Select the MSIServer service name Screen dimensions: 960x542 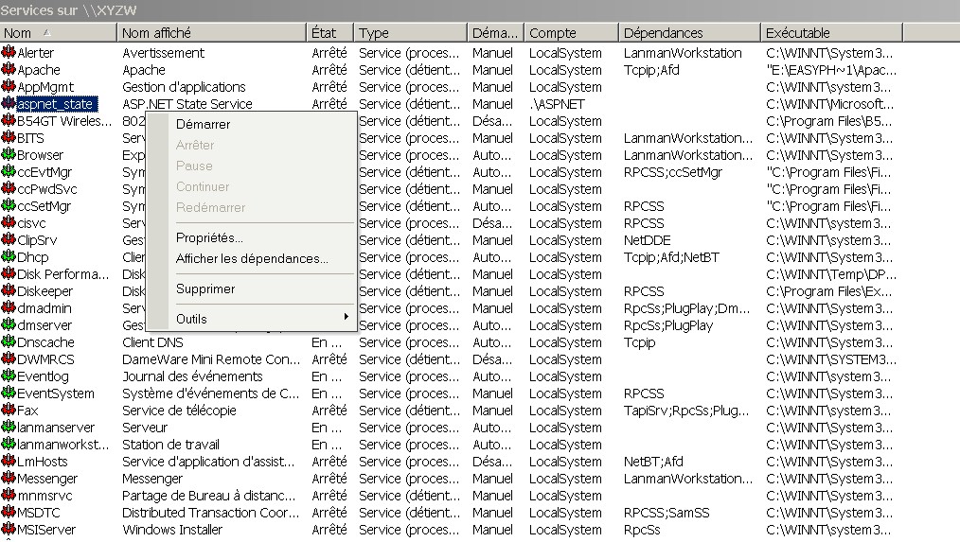tap(46, 530)
